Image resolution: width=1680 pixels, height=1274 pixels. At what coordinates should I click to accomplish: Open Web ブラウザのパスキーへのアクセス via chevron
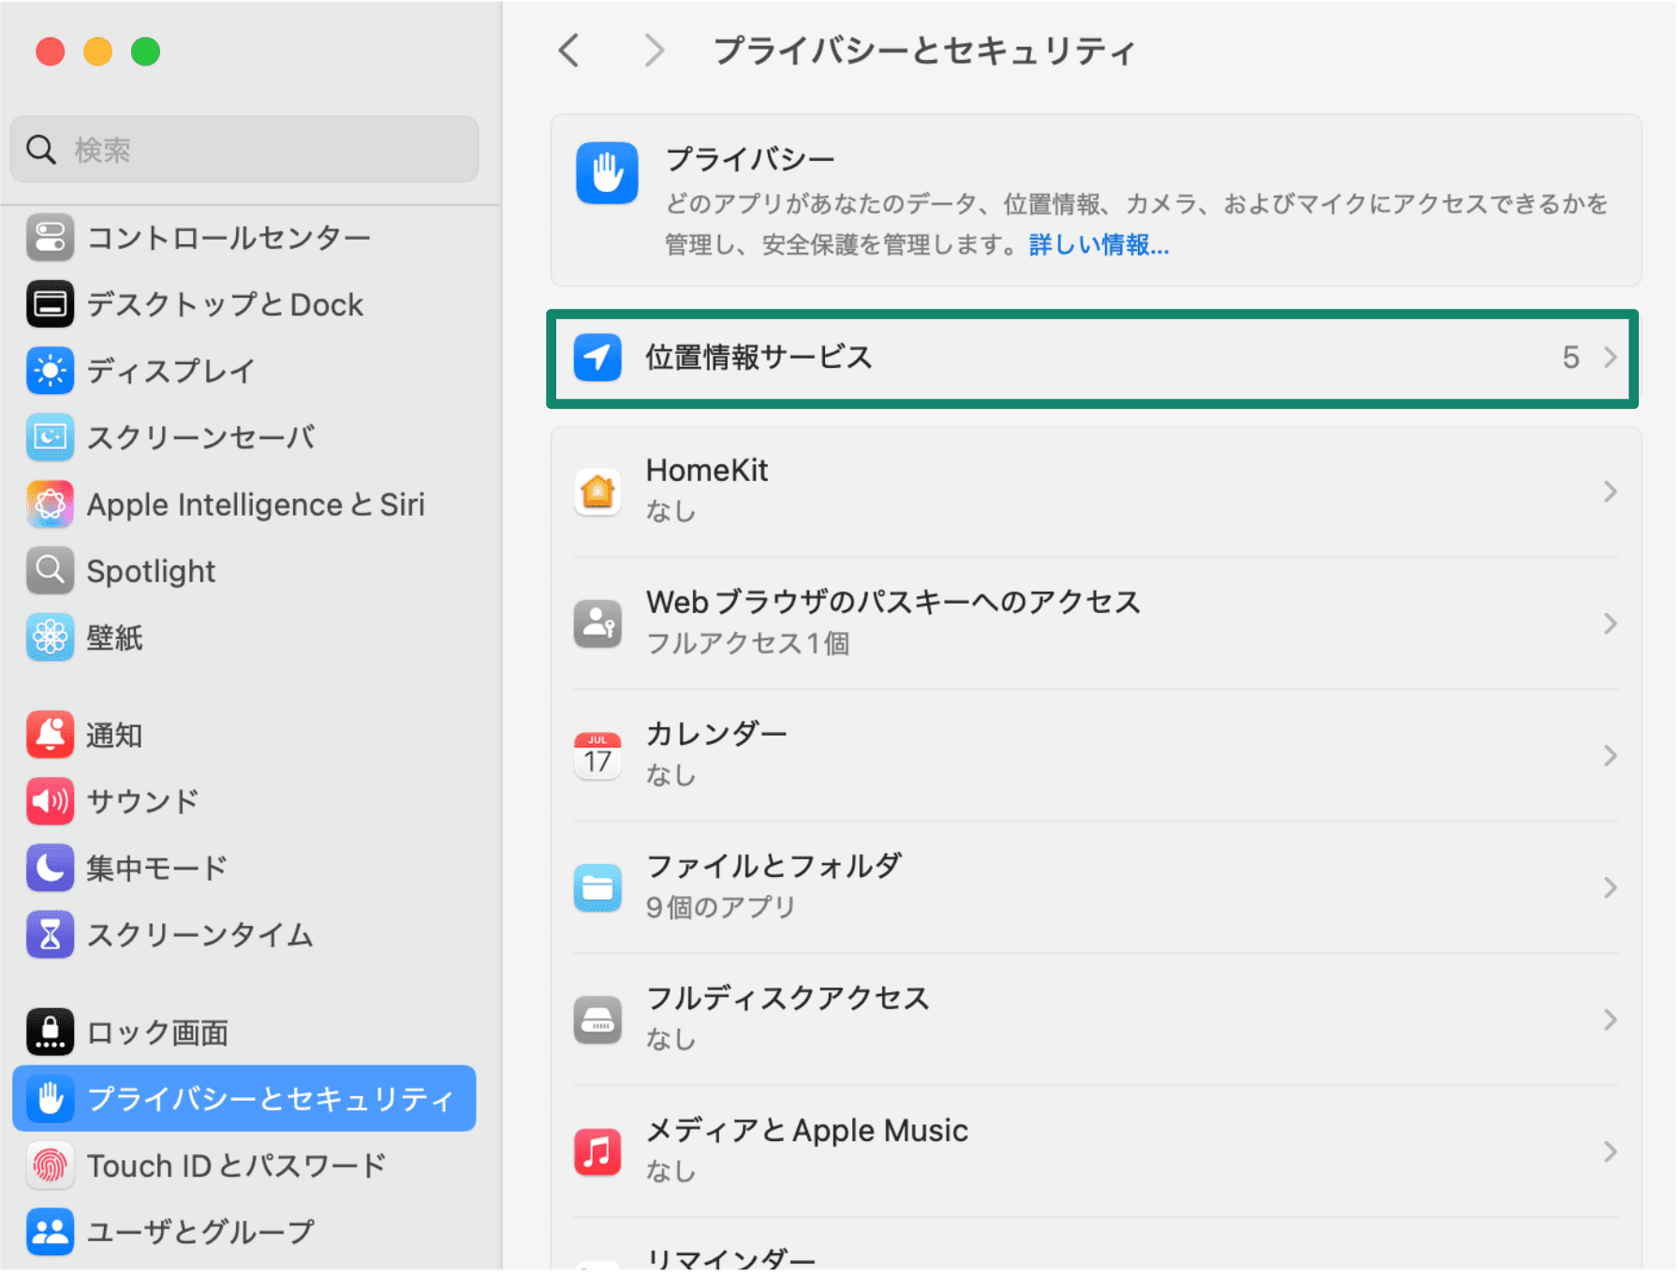coord(1611,623)
